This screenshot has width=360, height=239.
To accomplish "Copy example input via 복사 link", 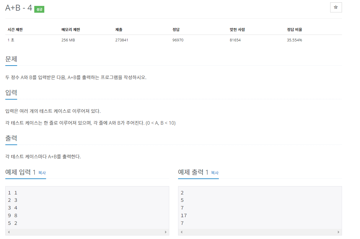I will (42, 173).
